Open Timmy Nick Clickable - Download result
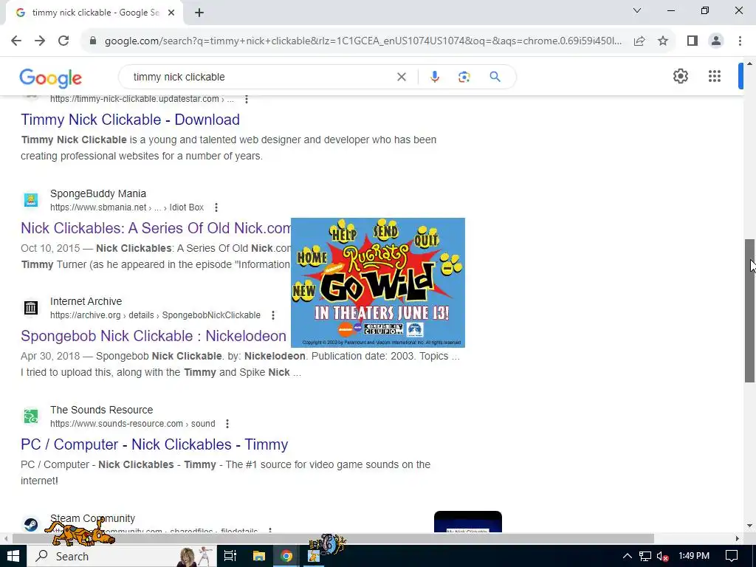The image size is (756, 567). point(130,120)
